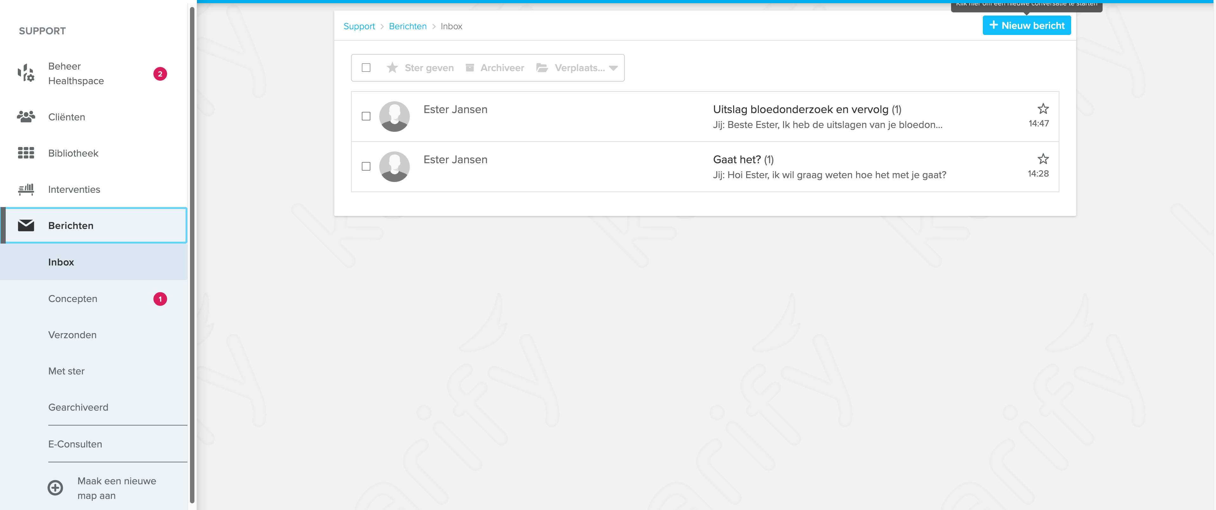Click the Berichten envelope icon

click(26, 225)
